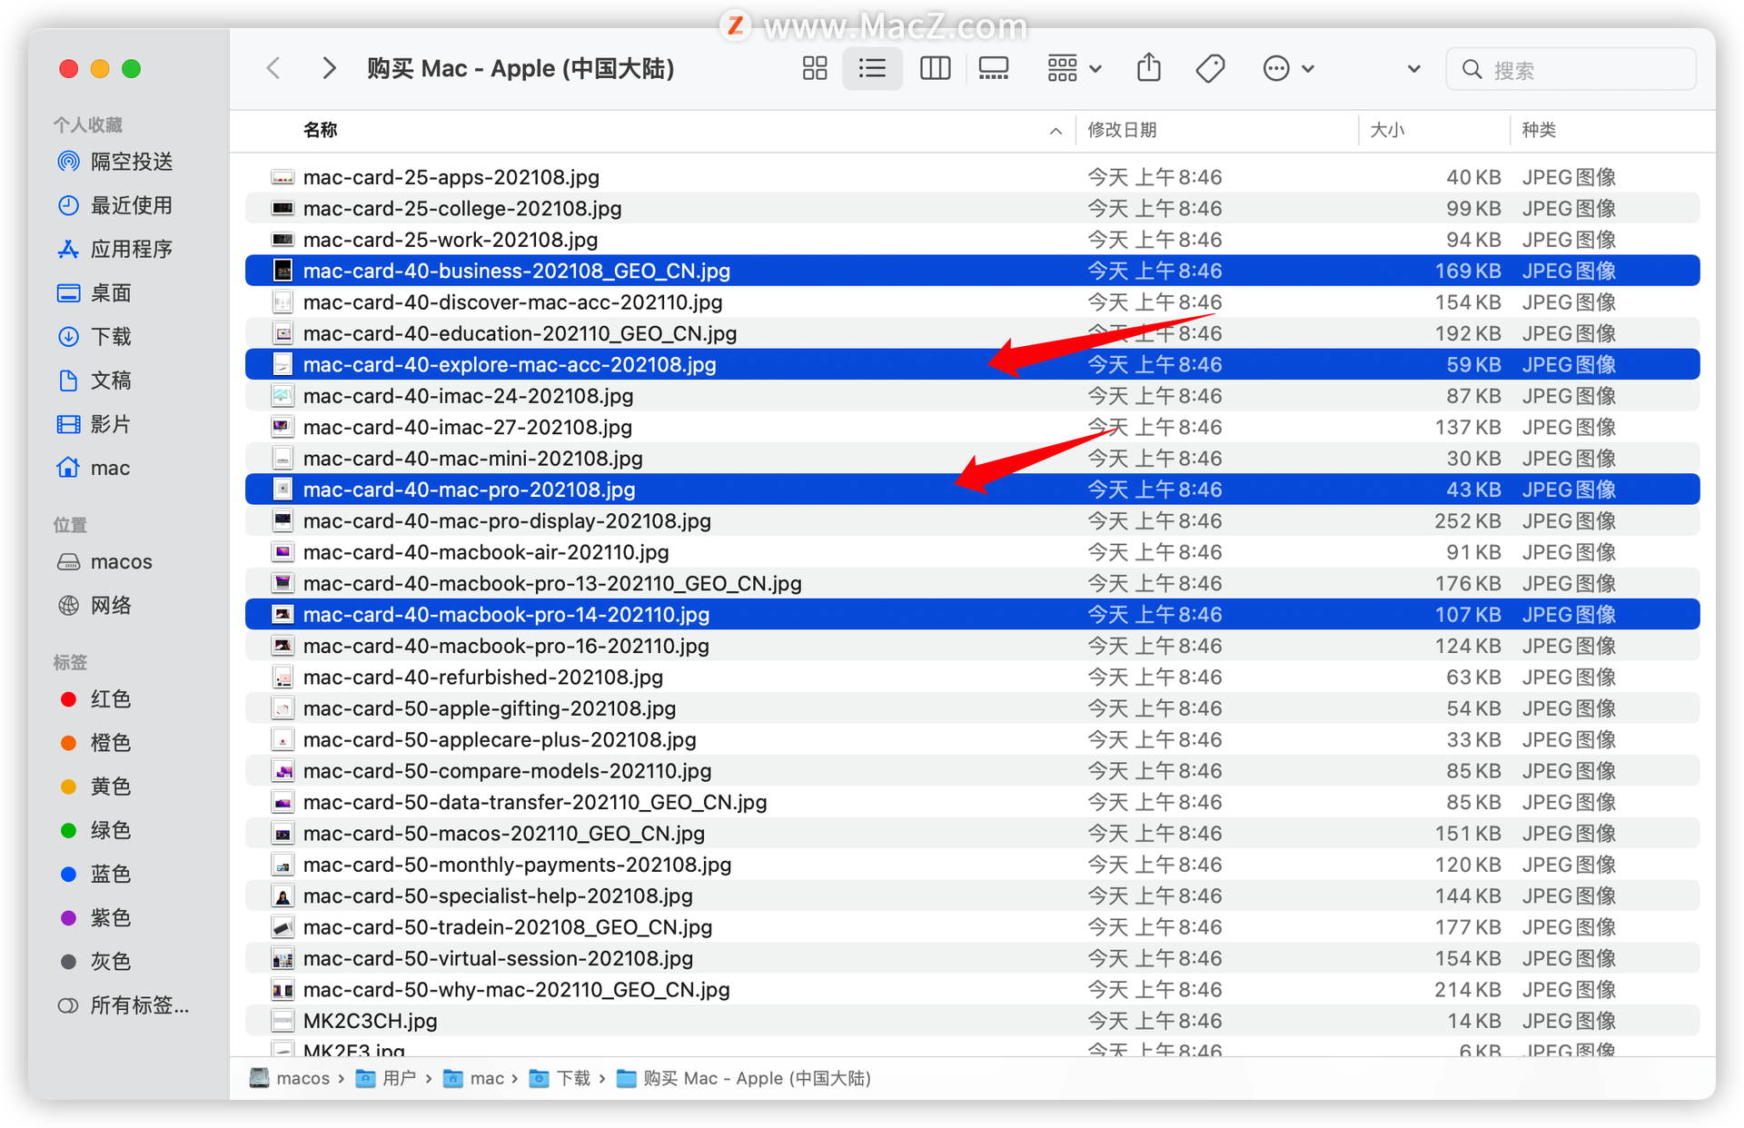
Task: Filter by the 橙色 tag
Action: [94, 742]
